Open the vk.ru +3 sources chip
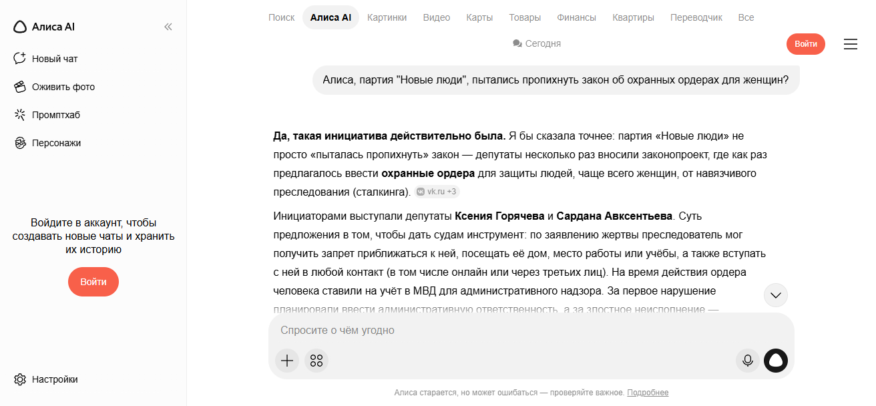The image size is (876, 406). [437, 192]
